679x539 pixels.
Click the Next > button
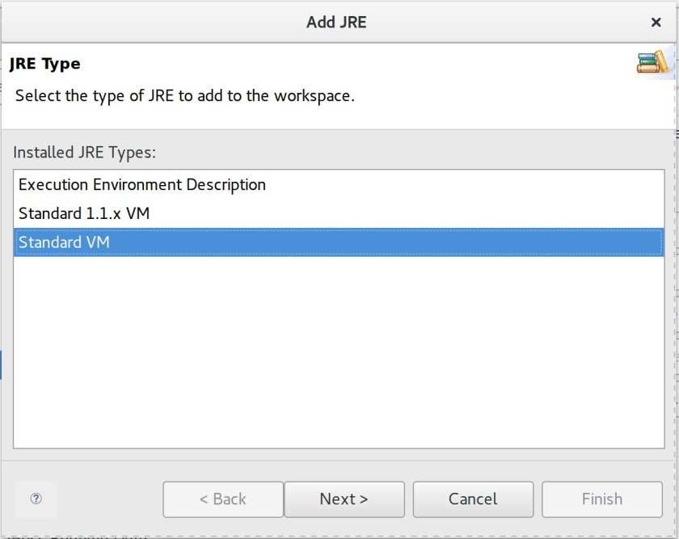[x=344, y=499]
